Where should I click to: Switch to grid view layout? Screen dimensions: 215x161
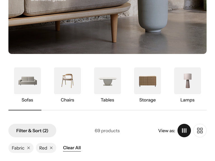(200, 131)
